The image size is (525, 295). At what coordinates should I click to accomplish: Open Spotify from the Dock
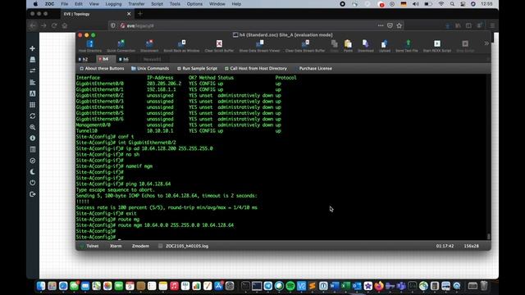[290, 286]
